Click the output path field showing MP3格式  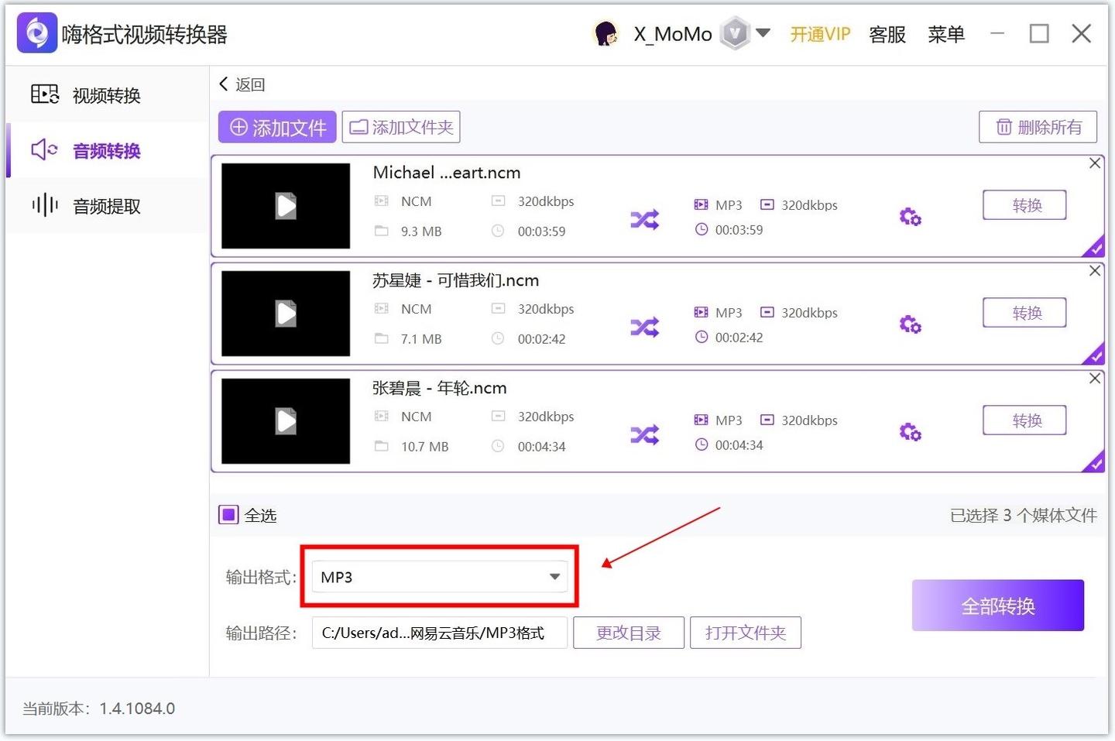(x=438, y=633)
